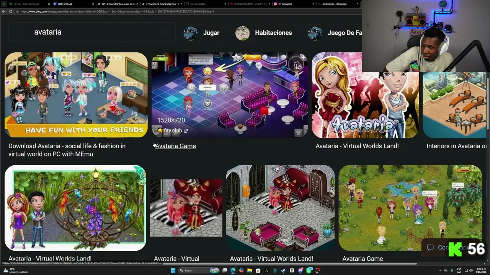Viewport: 490px width, 275px height.
Task: Close the Facebook tab
Action: tap(93, 4)
